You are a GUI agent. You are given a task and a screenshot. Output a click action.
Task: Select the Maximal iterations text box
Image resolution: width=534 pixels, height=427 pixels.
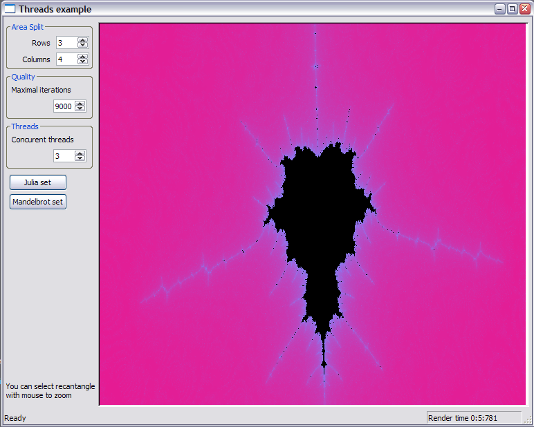(x=64, y=106)
